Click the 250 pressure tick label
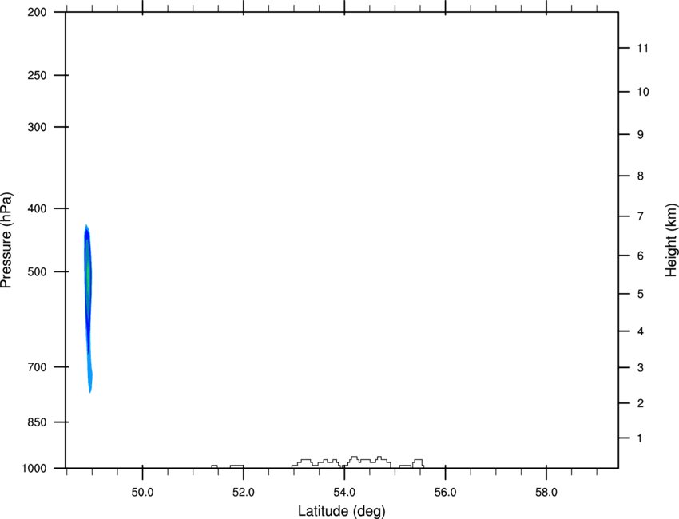The height and width of the screenshot is (519, 679). tap(37, 75)
